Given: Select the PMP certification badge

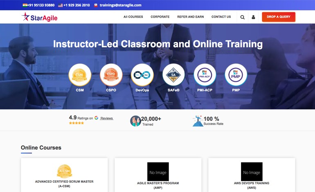Looking at the screenshot, I should point(236,75).
